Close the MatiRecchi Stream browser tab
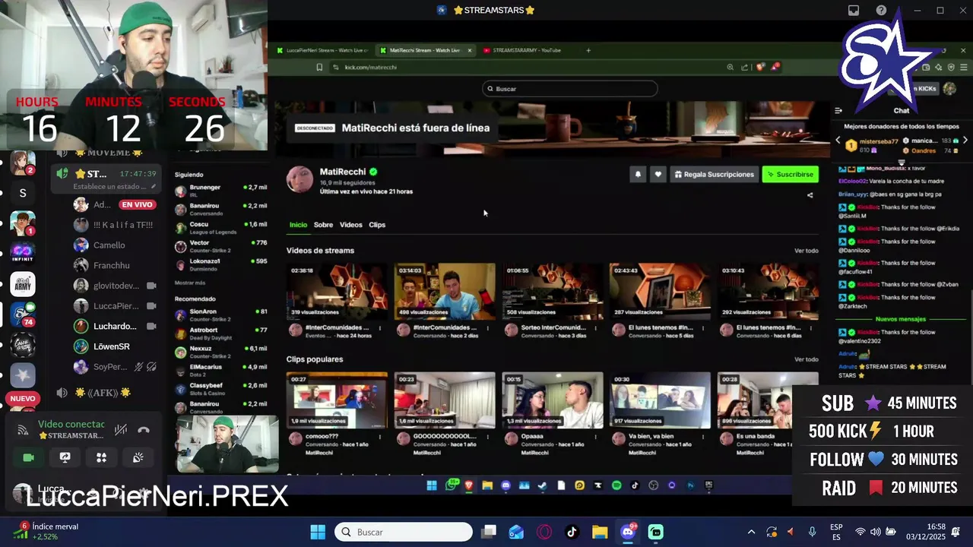Image resolution: width=973 pixels, height=547 pixels. pyautogui.click(x=470, y=50)
